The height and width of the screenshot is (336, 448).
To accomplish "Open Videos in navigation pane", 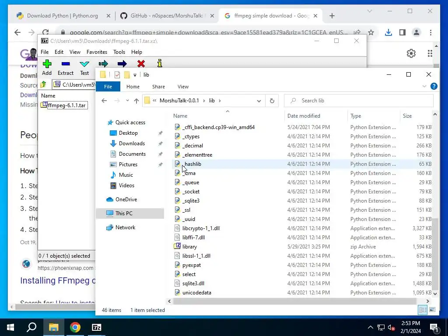I will tap(126, 185).
